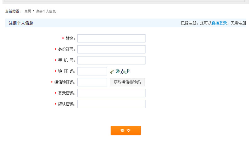Click the 短信验证码 field label
251x144 pixels.
64,82
